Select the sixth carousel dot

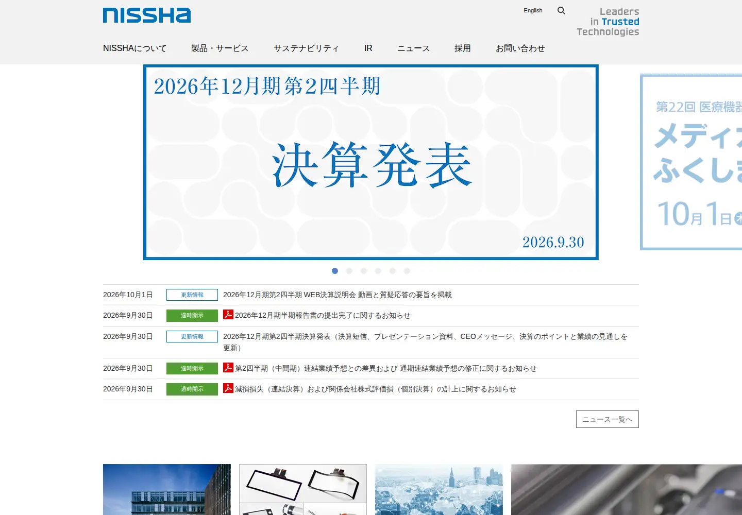coord(407,271)
